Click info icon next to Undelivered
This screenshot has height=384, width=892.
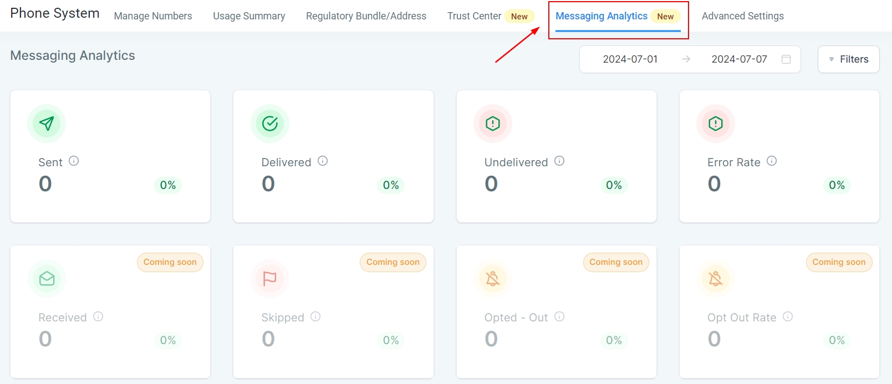pos(559,161)
